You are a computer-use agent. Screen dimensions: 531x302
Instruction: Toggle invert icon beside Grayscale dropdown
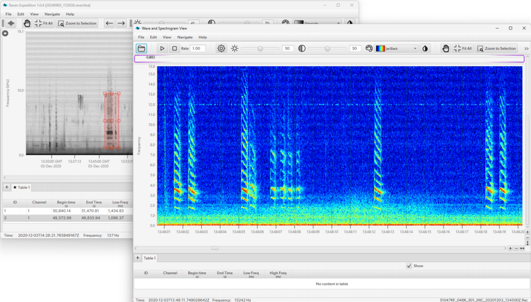tap(350, 23)
